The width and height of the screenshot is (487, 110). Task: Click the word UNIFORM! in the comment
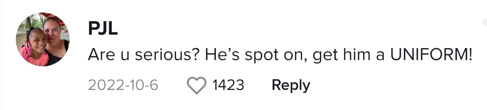point(431,55)
